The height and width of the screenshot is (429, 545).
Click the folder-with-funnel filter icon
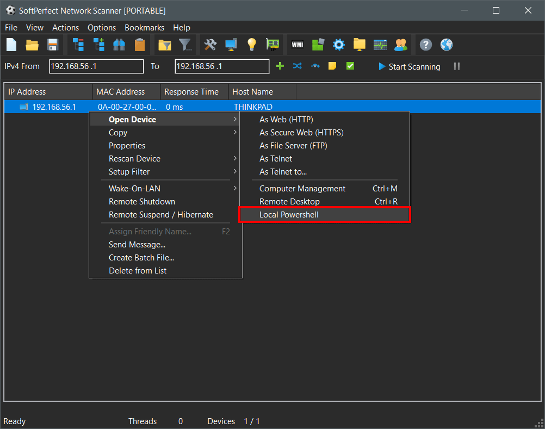(165, 45)
